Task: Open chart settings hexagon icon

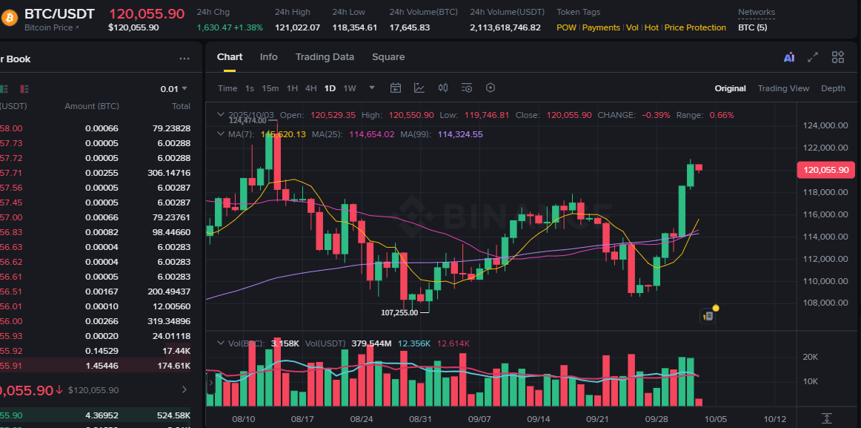Action: (x=491, y=88)
